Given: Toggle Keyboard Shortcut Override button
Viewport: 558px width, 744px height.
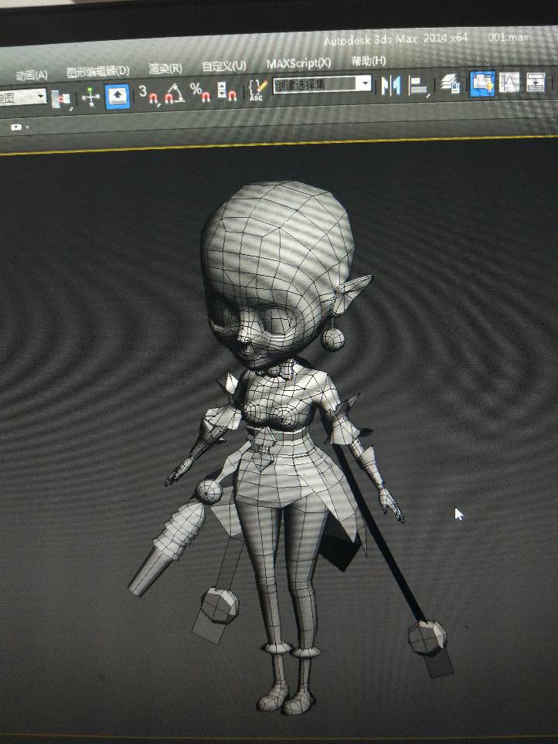Looking at the screenshot, I should coord(117,97).
